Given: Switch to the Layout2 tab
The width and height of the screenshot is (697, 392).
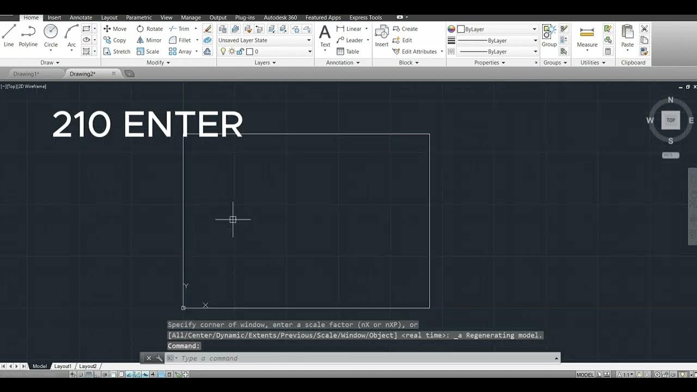Looking at the screenshot, I should (88, 366).
